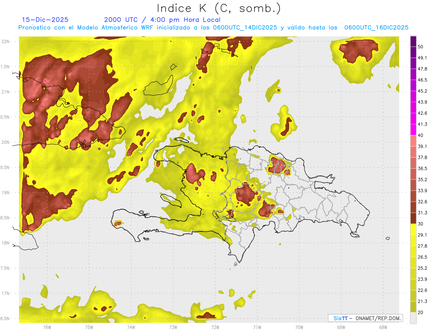The height and width of the screenshot is (332, 430).
Task: Click the 73W longitude axis label
Action: click(173, 327)
